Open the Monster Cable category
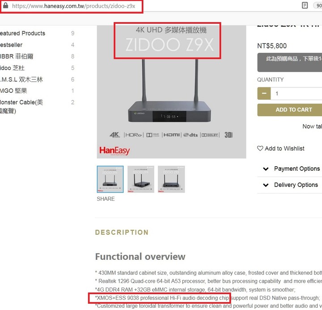The height and width of the screenshot is (310, 322). point(21,107)
